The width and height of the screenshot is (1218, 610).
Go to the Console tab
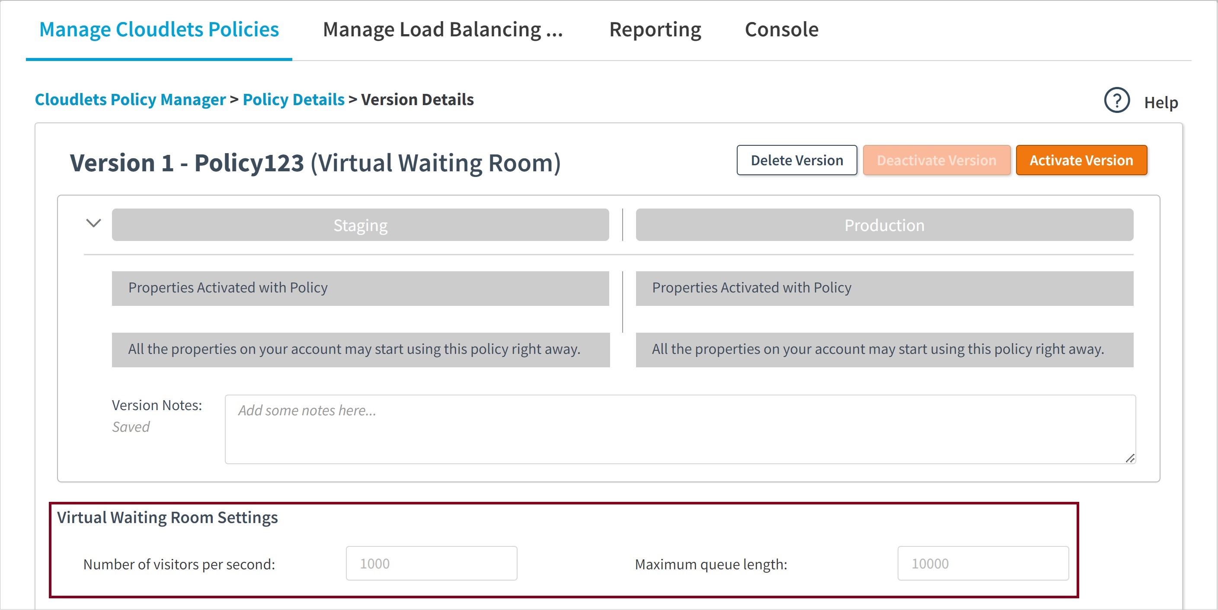pos(781,29)
